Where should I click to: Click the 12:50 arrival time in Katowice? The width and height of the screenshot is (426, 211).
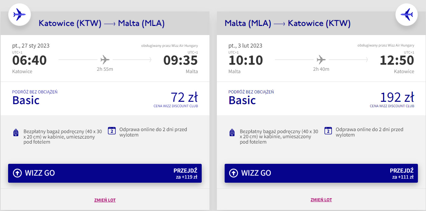point(397,61)
